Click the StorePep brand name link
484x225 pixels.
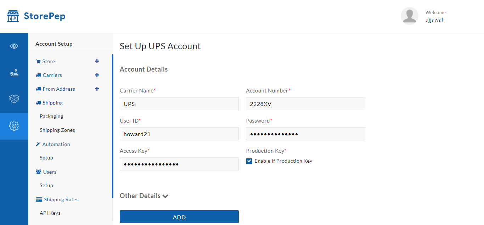45,16
